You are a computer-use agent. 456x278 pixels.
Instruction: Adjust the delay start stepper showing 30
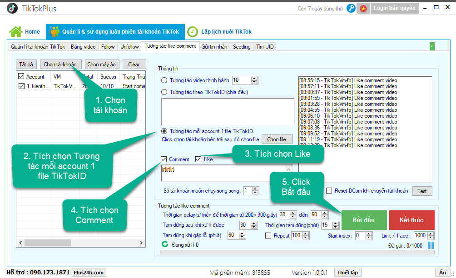[x=293, y=214]
